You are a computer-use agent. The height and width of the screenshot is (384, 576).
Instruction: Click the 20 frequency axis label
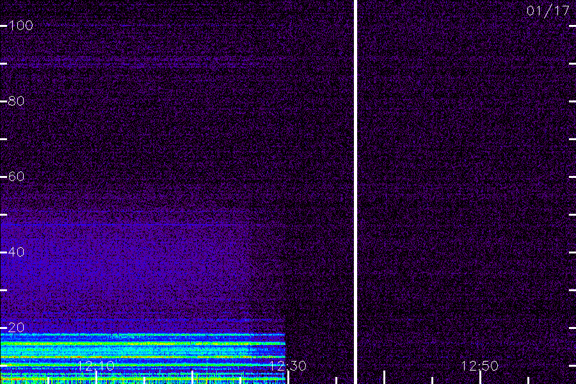coord(16,328)
